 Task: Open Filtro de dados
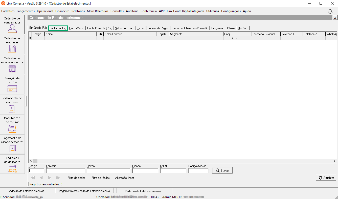click(77, 178)
